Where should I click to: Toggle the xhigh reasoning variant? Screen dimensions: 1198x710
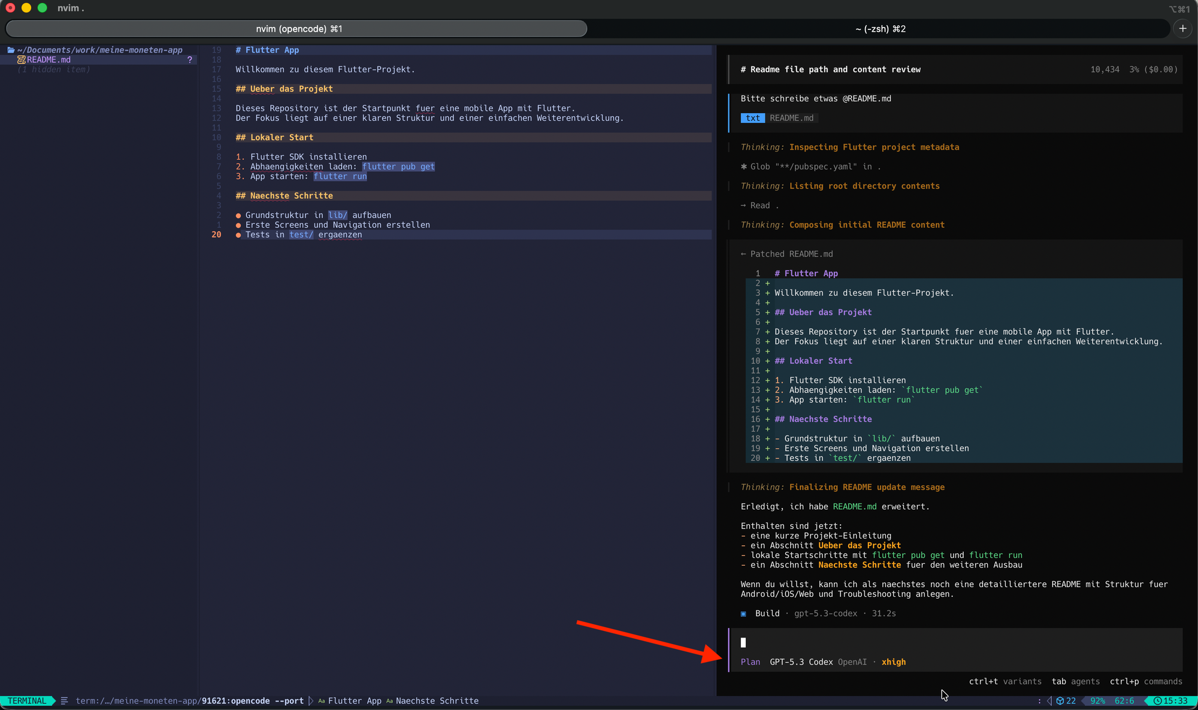[x=893, y=662]
